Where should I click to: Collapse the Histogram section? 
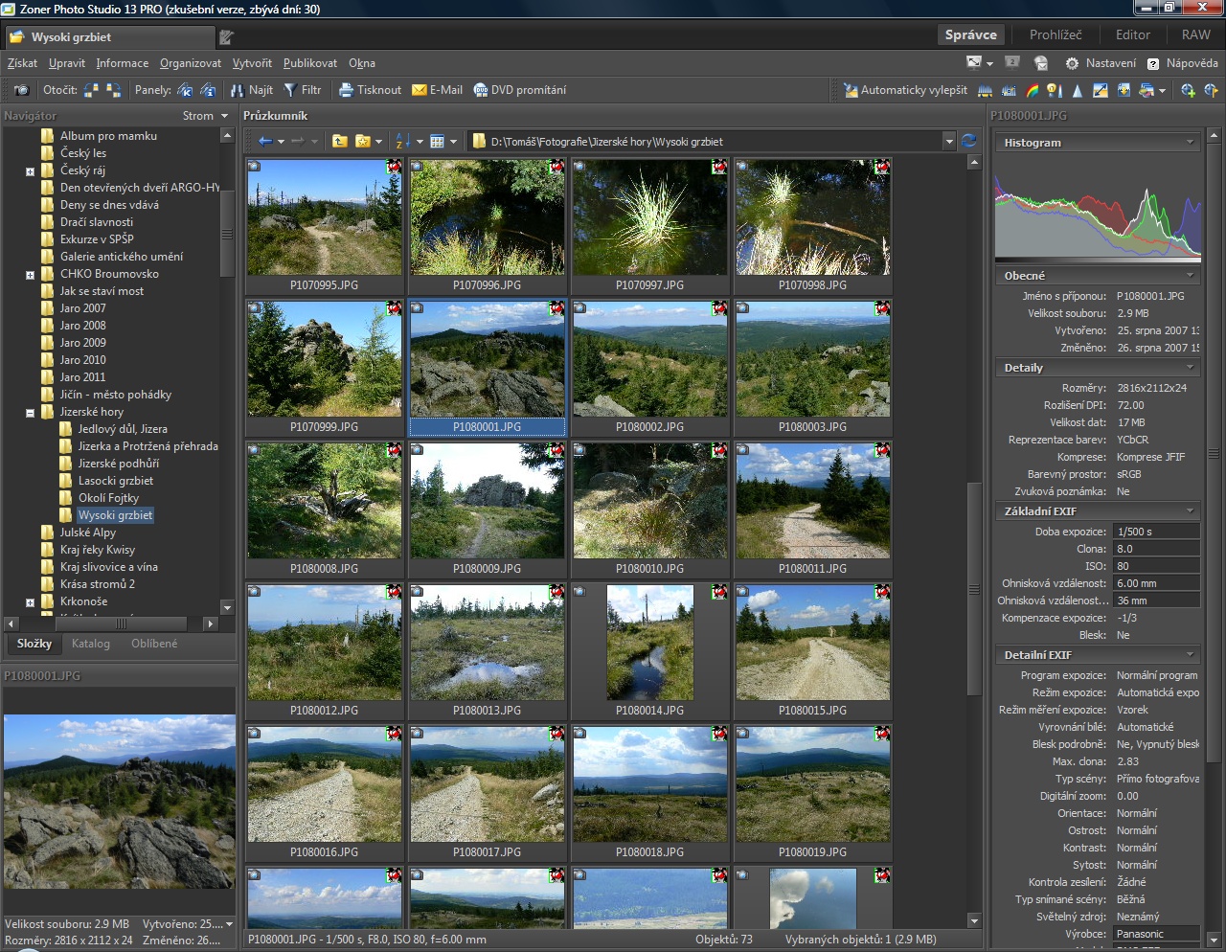1191,143
